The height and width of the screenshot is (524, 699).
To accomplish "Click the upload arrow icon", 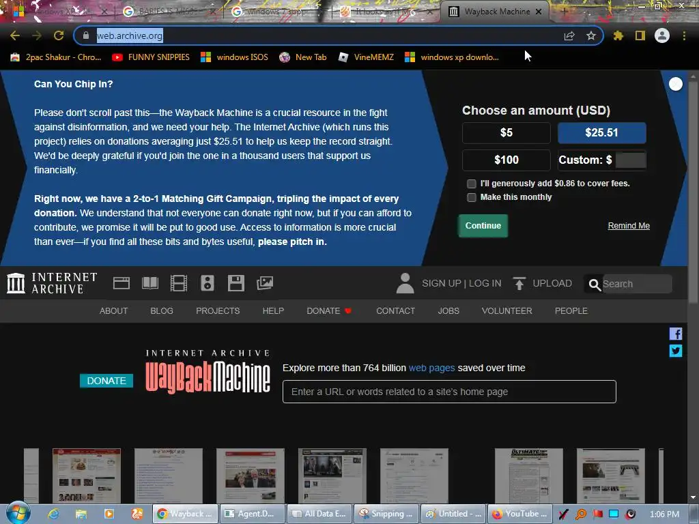I will [x=519, y=283].
